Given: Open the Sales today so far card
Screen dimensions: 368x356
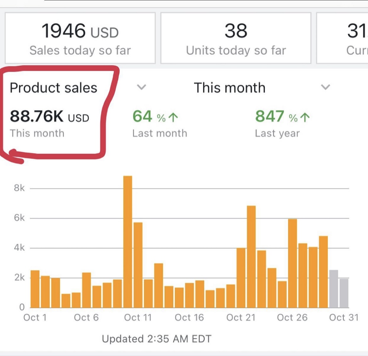Looking at the screenshot, I should tap(80, 38).
